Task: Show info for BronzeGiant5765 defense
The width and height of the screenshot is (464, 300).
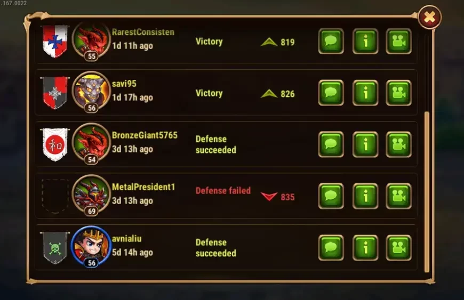Action: click(x=365, y=144)
